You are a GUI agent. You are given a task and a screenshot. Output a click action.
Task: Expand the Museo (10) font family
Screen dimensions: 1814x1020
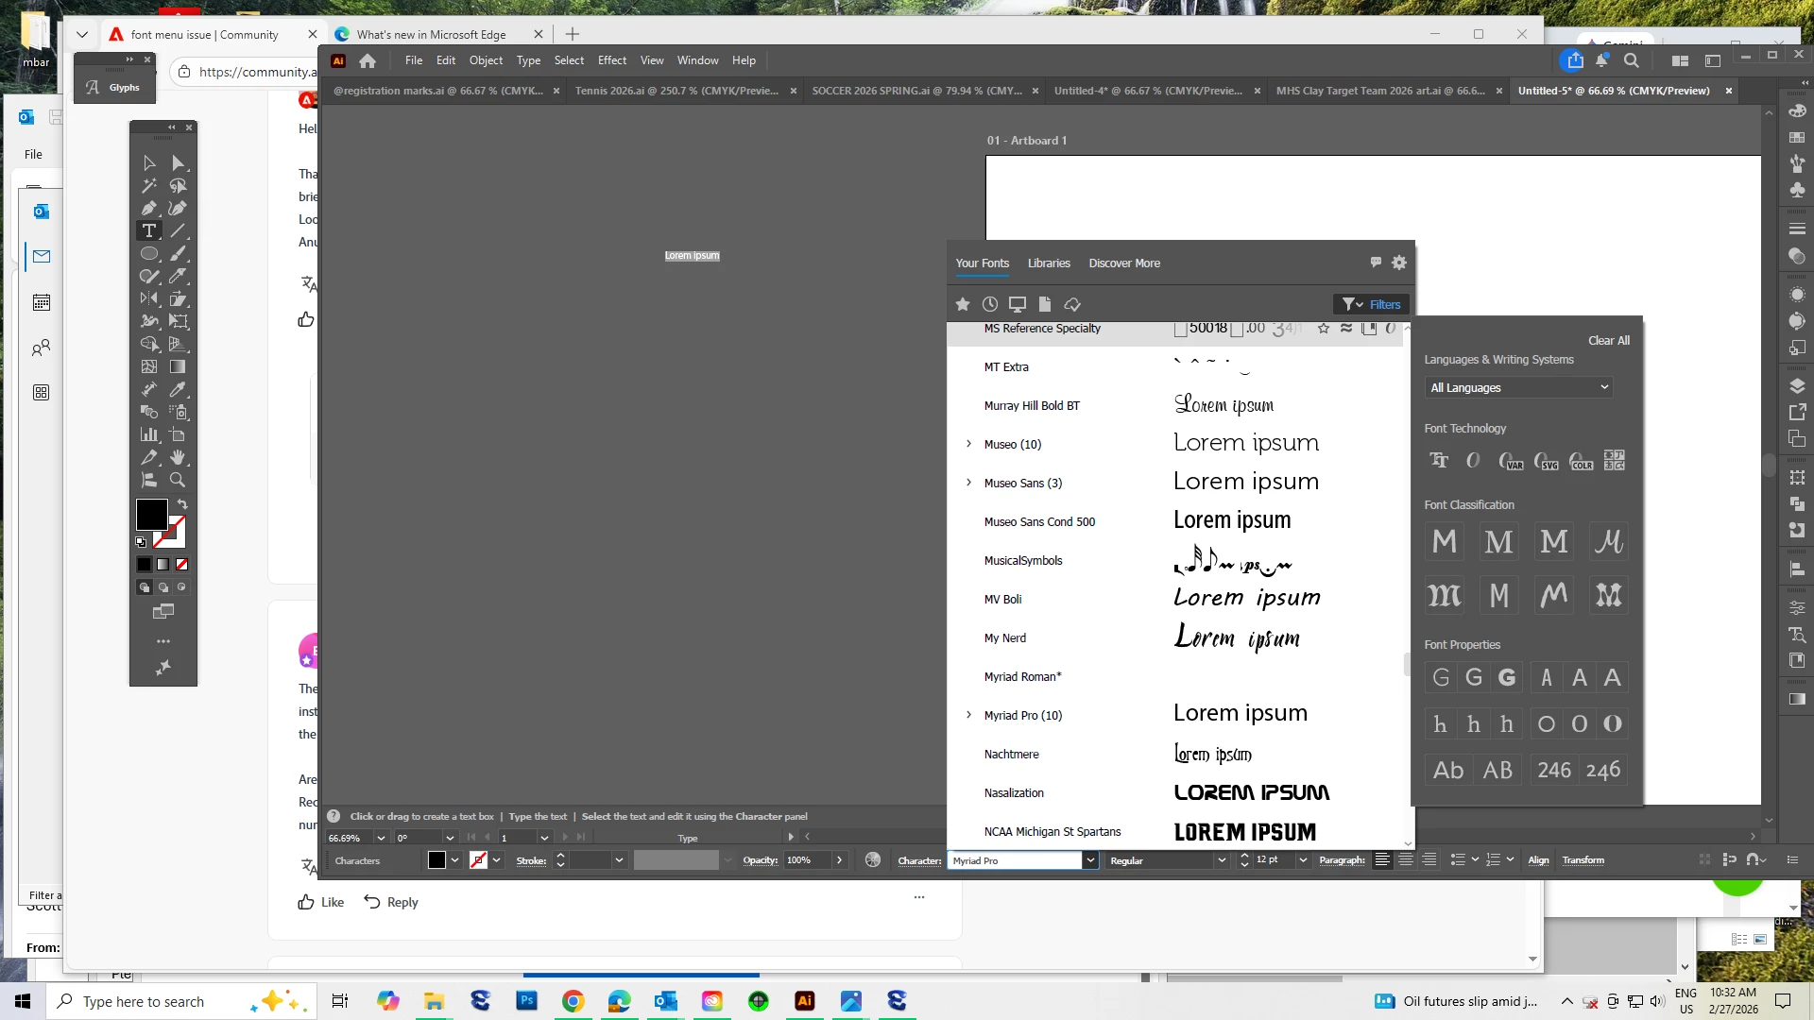pyautogui.click(x=968, y=444)
